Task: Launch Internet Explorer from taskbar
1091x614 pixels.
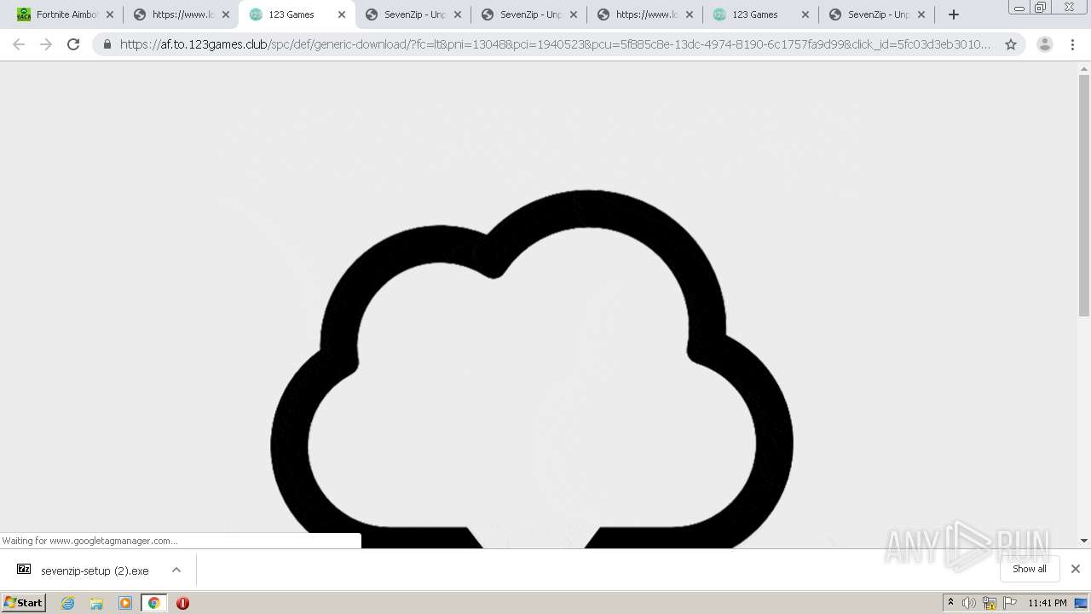Action: point(68,603)
